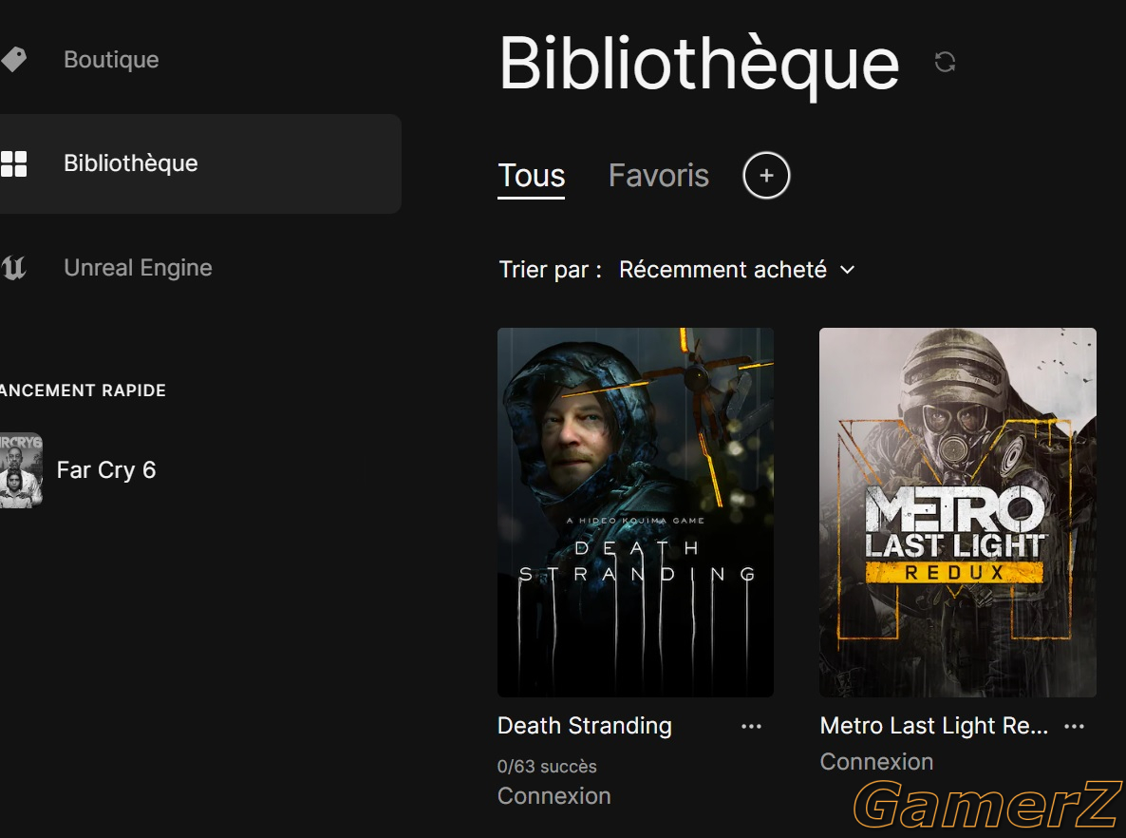Add a new collection with plus icon
The height and width of the screenshot is (838, 1126).
point(766,176)
